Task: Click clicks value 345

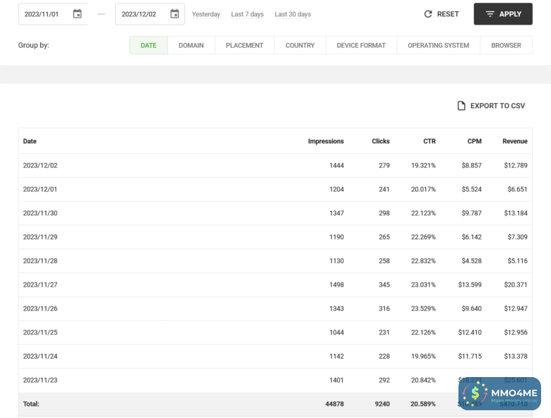Action: coord(384,285)
